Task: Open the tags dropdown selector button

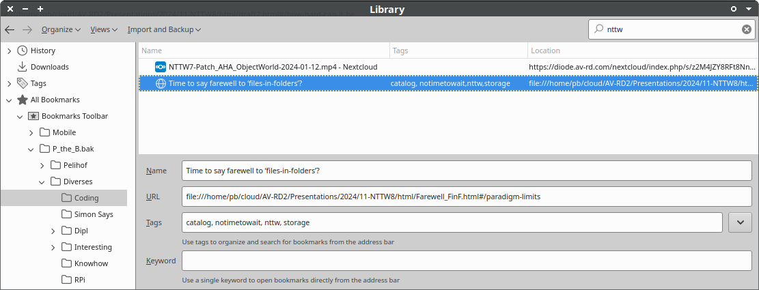Action: click(741, 222)
